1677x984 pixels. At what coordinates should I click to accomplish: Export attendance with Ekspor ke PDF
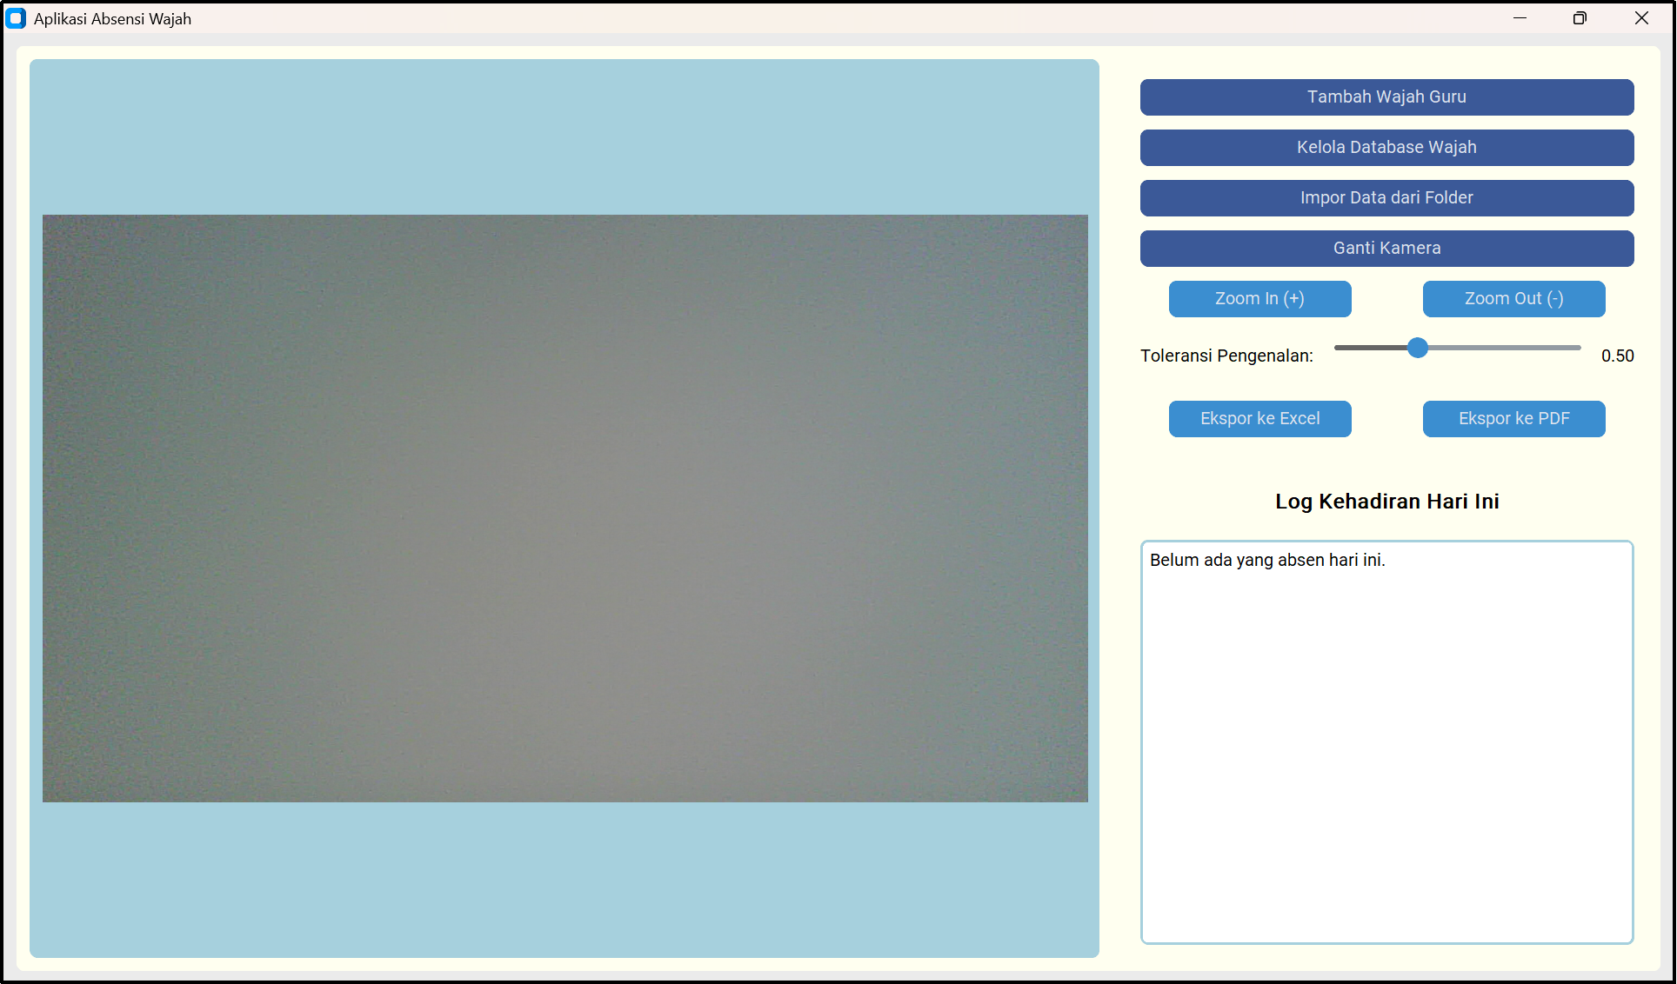[x=1513, y=418]
